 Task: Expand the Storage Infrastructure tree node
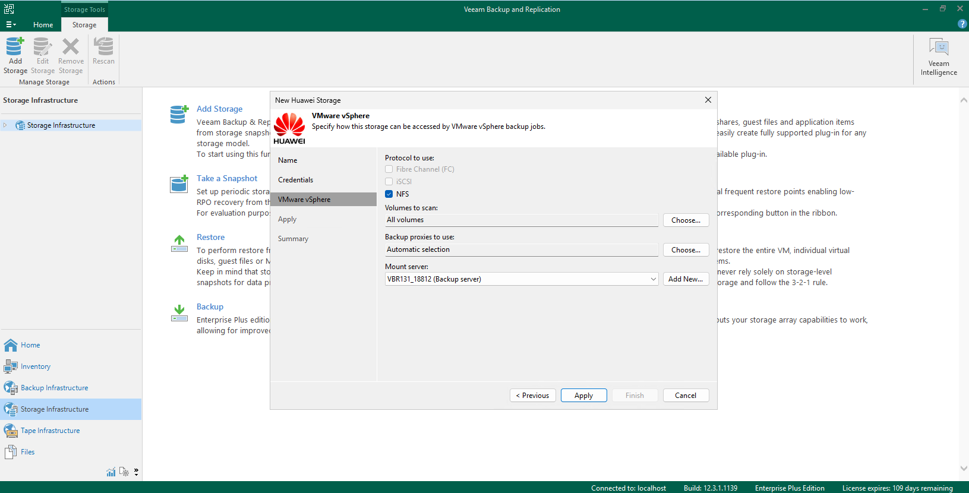(x=5, y=125)
